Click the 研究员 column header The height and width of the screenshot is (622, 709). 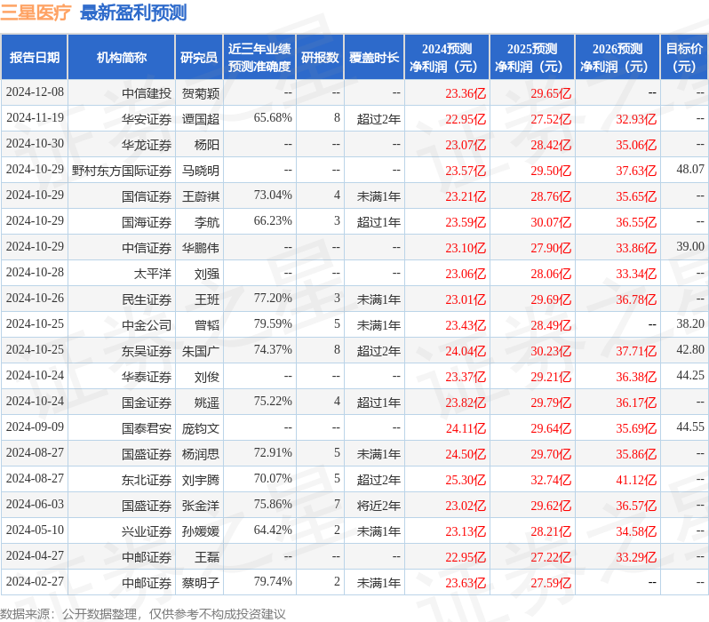coord(199,58)
